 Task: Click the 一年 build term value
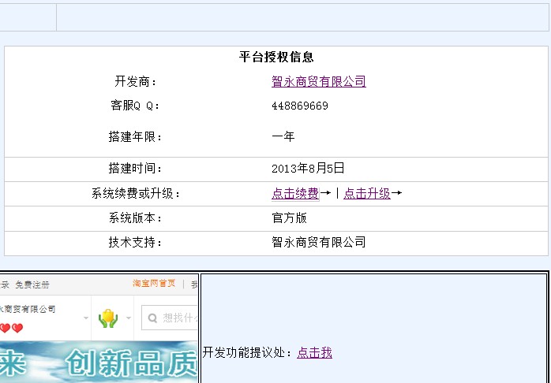pyautogui.click(x=283, y=136)
